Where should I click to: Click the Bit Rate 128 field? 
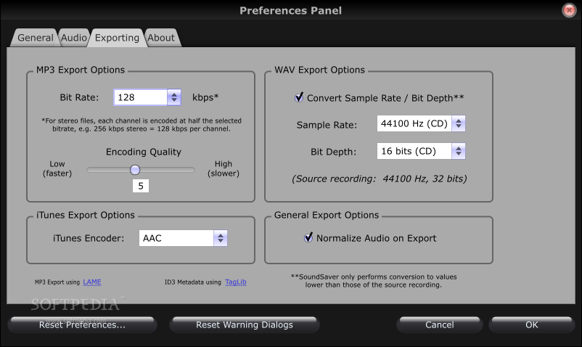click(x=141, y=97)
